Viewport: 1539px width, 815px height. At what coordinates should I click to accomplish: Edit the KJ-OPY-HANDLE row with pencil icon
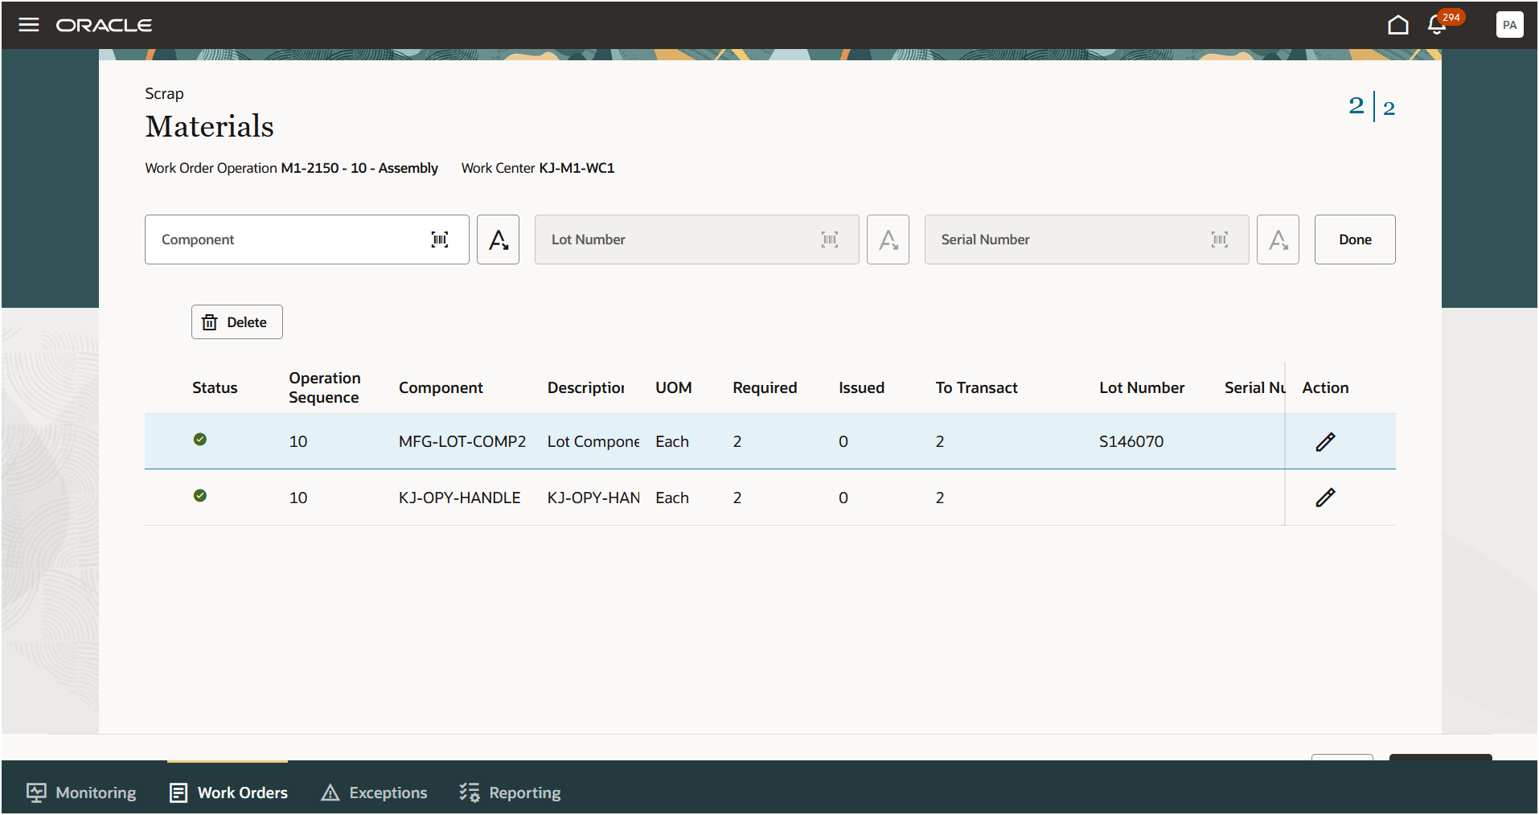click(1325, 498)
